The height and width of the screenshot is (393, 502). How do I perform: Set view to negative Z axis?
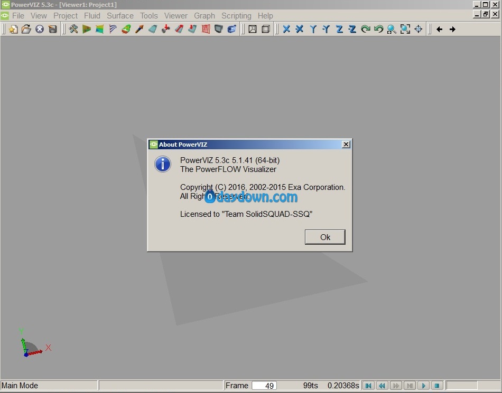point(352,30)
